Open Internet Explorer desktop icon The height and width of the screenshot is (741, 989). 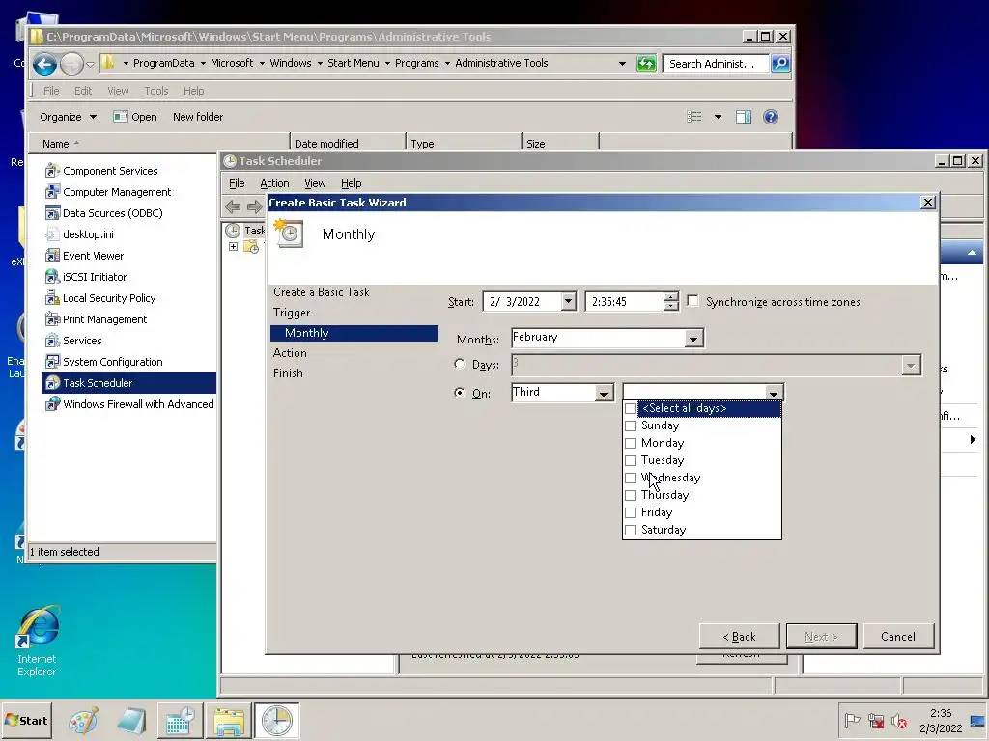point(38,642)
